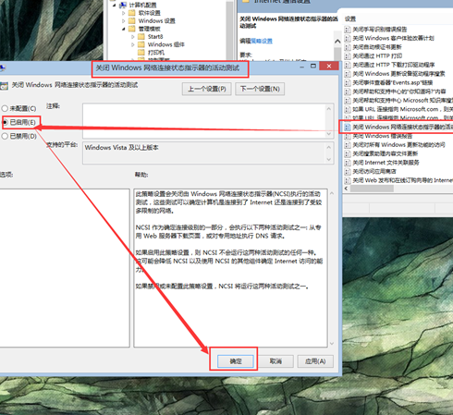
Task: Click the icon beside 关闭 Windows 更新设备驱动程序搜索
Action: tap(348, 74)
